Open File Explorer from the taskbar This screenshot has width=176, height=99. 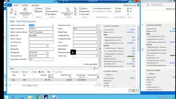pos(30,97)
